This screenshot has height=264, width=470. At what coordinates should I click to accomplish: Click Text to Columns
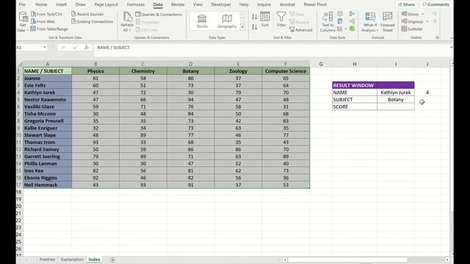328,22
